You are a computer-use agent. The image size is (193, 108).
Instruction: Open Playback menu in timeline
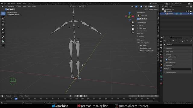[x=9, y=96]
